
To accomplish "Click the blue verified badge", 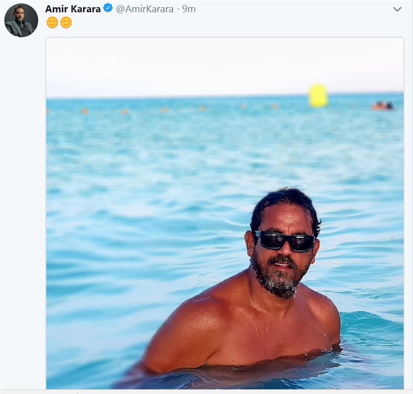I will coord(108,8).
